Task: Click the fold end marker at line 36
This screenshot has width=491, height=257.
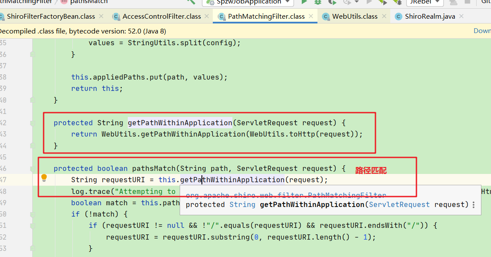Action: [33, 54]
